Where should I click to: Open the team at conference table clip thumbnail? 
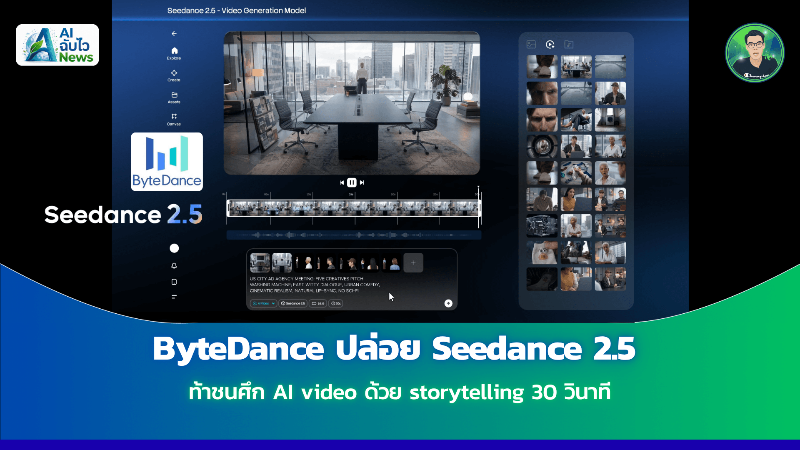576,67
